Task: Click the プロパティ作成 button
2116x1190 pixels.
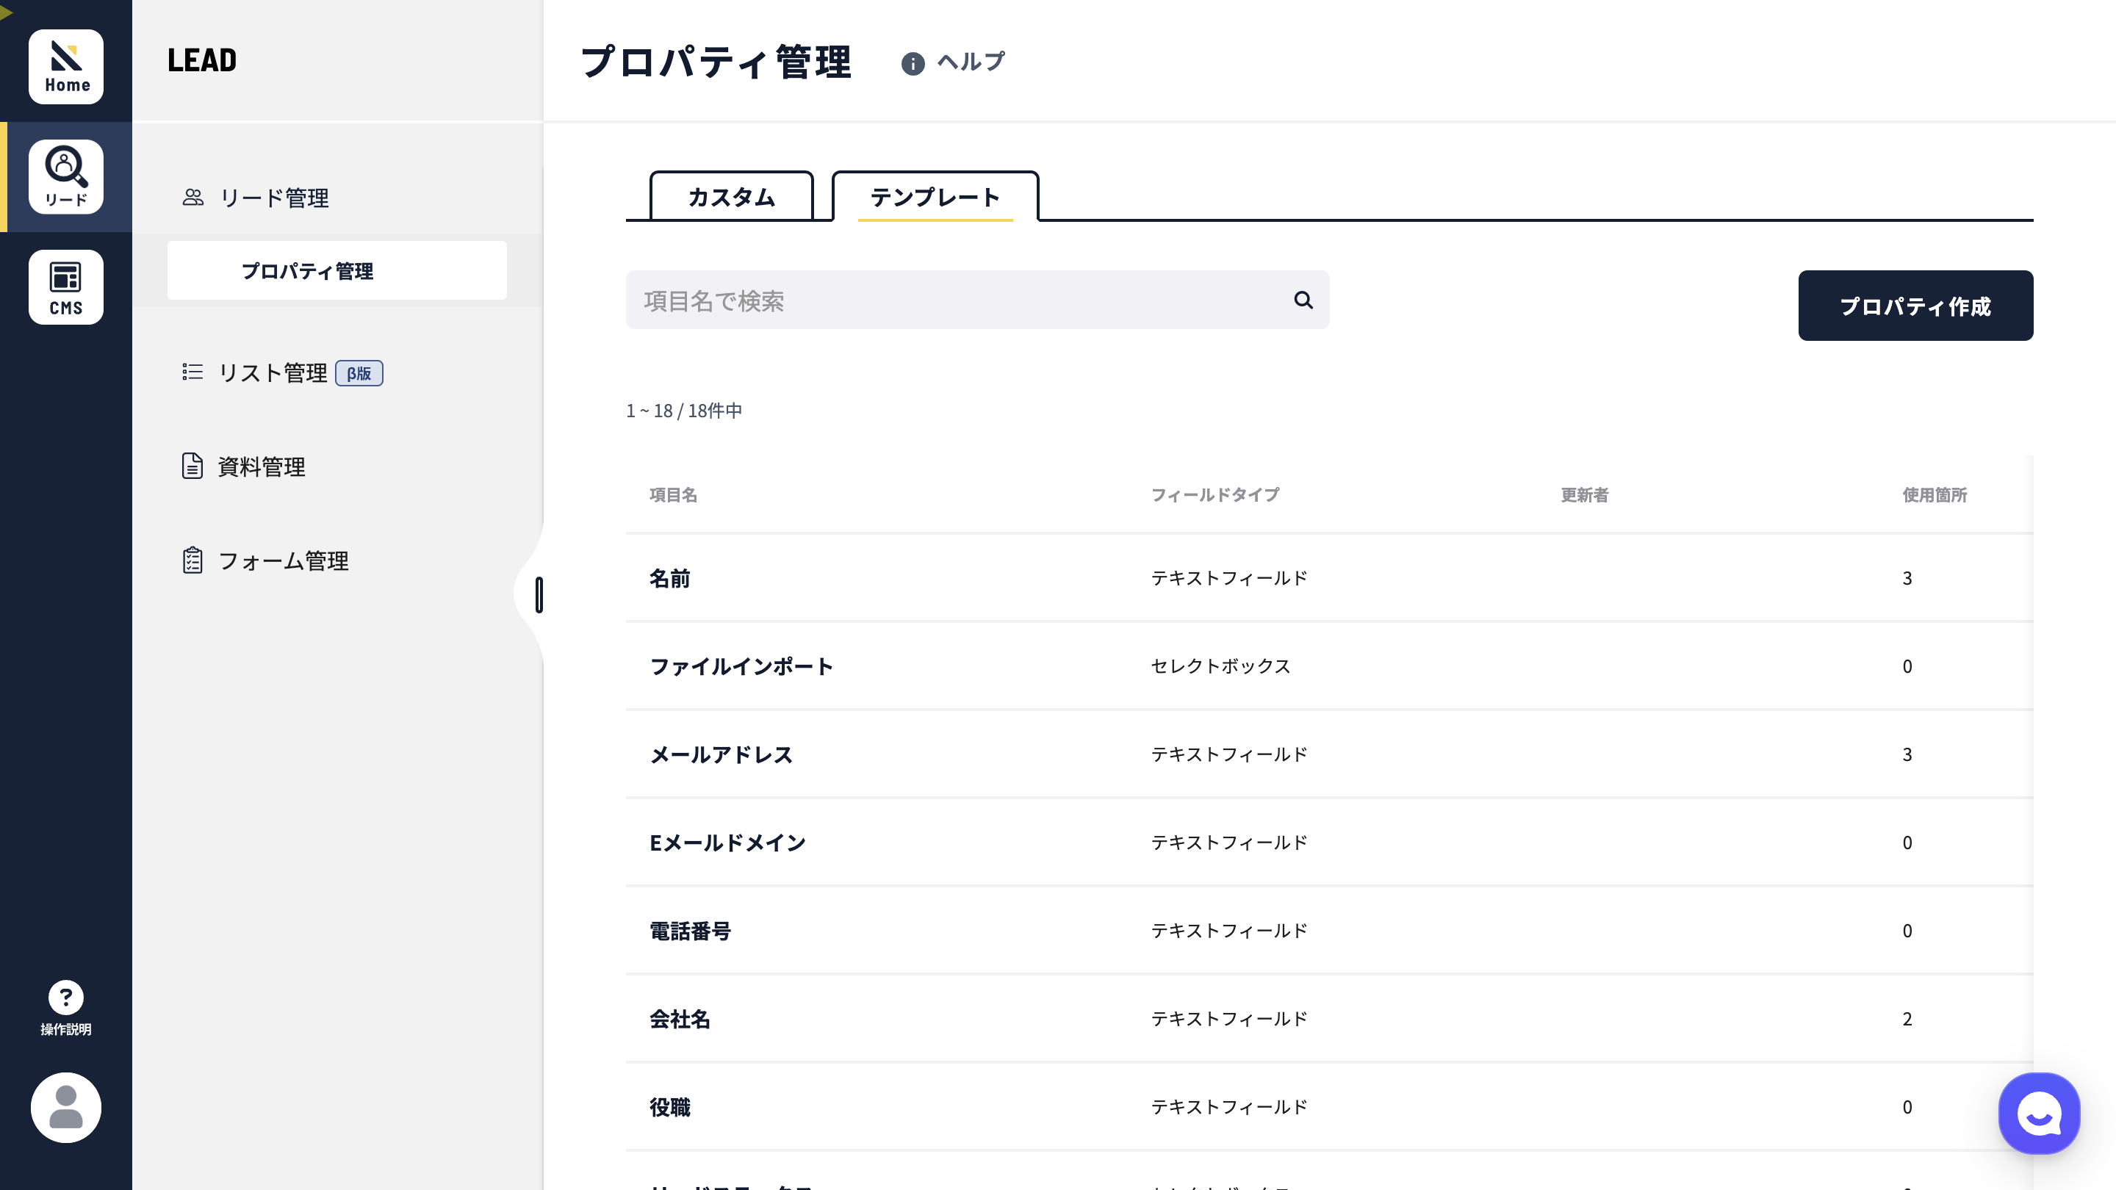Action: [1915, 306]
